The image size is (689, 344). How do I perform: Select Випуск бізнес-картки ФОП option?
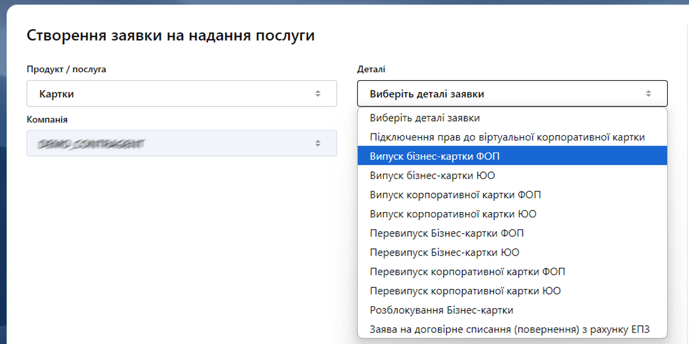click(x=512, y=156)
